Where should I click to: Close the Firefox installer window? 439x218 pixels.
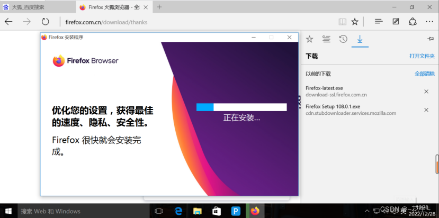tap(290, 37)
